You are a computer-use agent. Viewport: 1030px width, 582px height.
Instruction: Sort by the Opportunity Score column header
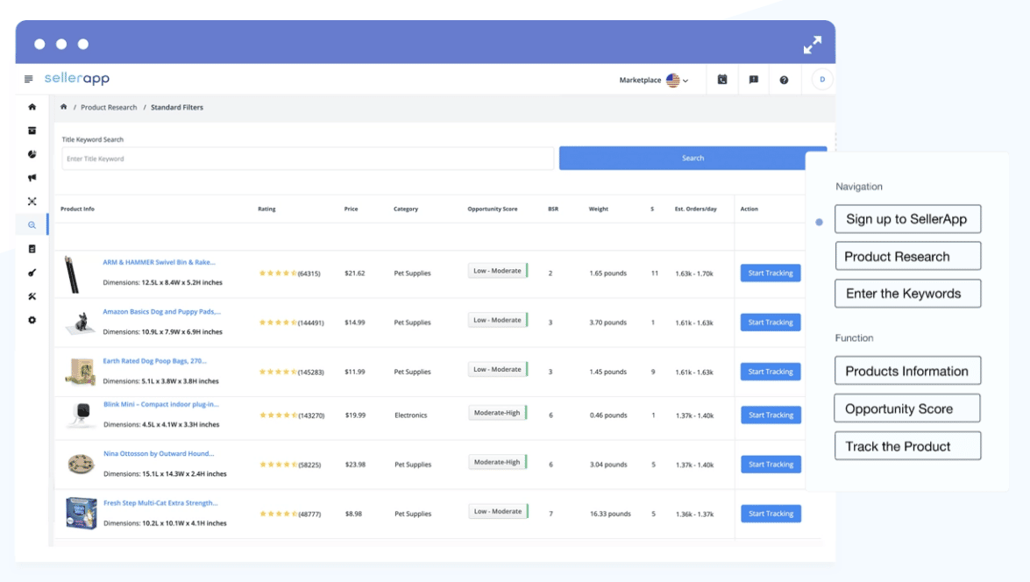pyautogui.click(x=492, y=209)
